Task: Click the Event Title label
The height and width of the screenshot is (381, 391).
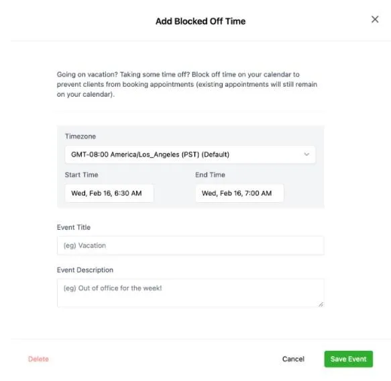Action: click(x=74, y=227)
